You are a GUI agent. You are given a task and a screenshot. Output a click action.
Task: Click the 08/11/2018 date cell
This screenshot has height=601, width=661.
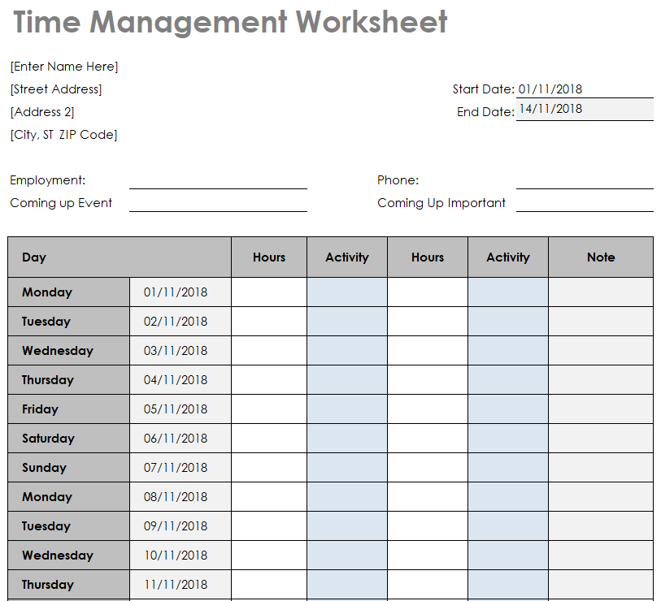pyautogui.click(x=180, y=497)
